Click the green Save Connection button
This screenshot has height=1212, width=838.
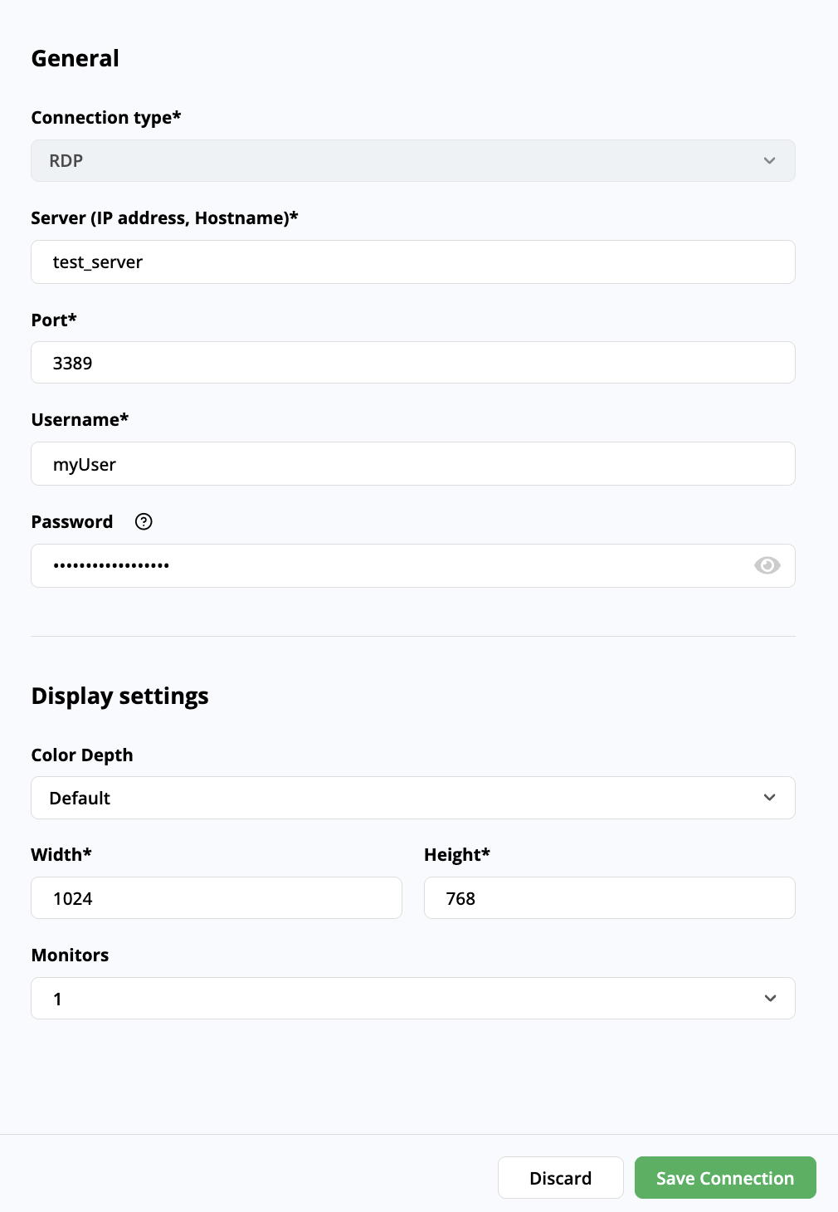point(724,1178)
